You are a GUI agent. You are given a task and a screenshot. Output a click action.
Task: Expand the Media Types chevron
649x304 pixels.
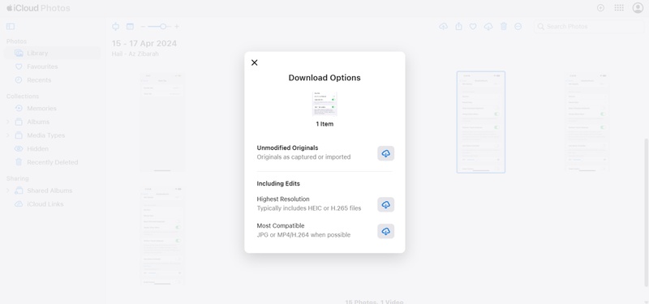(x=8, y=135)
